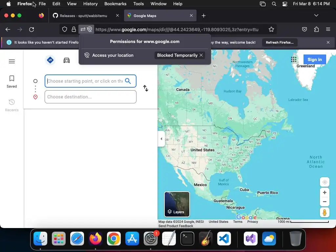
Task: Close the Releases sputt/wabbitemu tab
Action: [117, 16]
